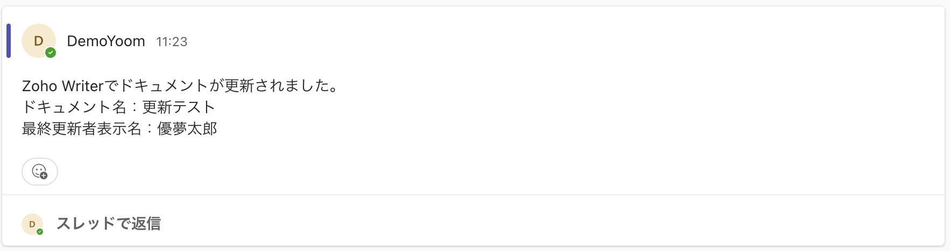950x251 pixels.
Task: Click green status badge on small avatar
Action: point(40,232)
